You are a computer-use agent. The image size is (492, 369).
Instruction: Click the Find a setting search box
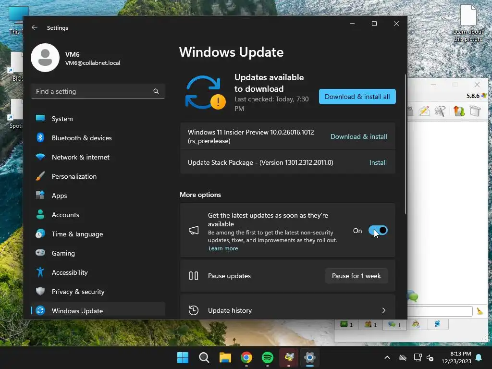click(98, 91)
